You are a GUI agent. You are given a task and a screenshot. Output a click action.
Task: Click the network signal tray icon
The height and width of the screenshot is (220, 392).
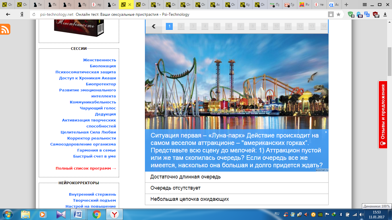click(x=355, y=214)
